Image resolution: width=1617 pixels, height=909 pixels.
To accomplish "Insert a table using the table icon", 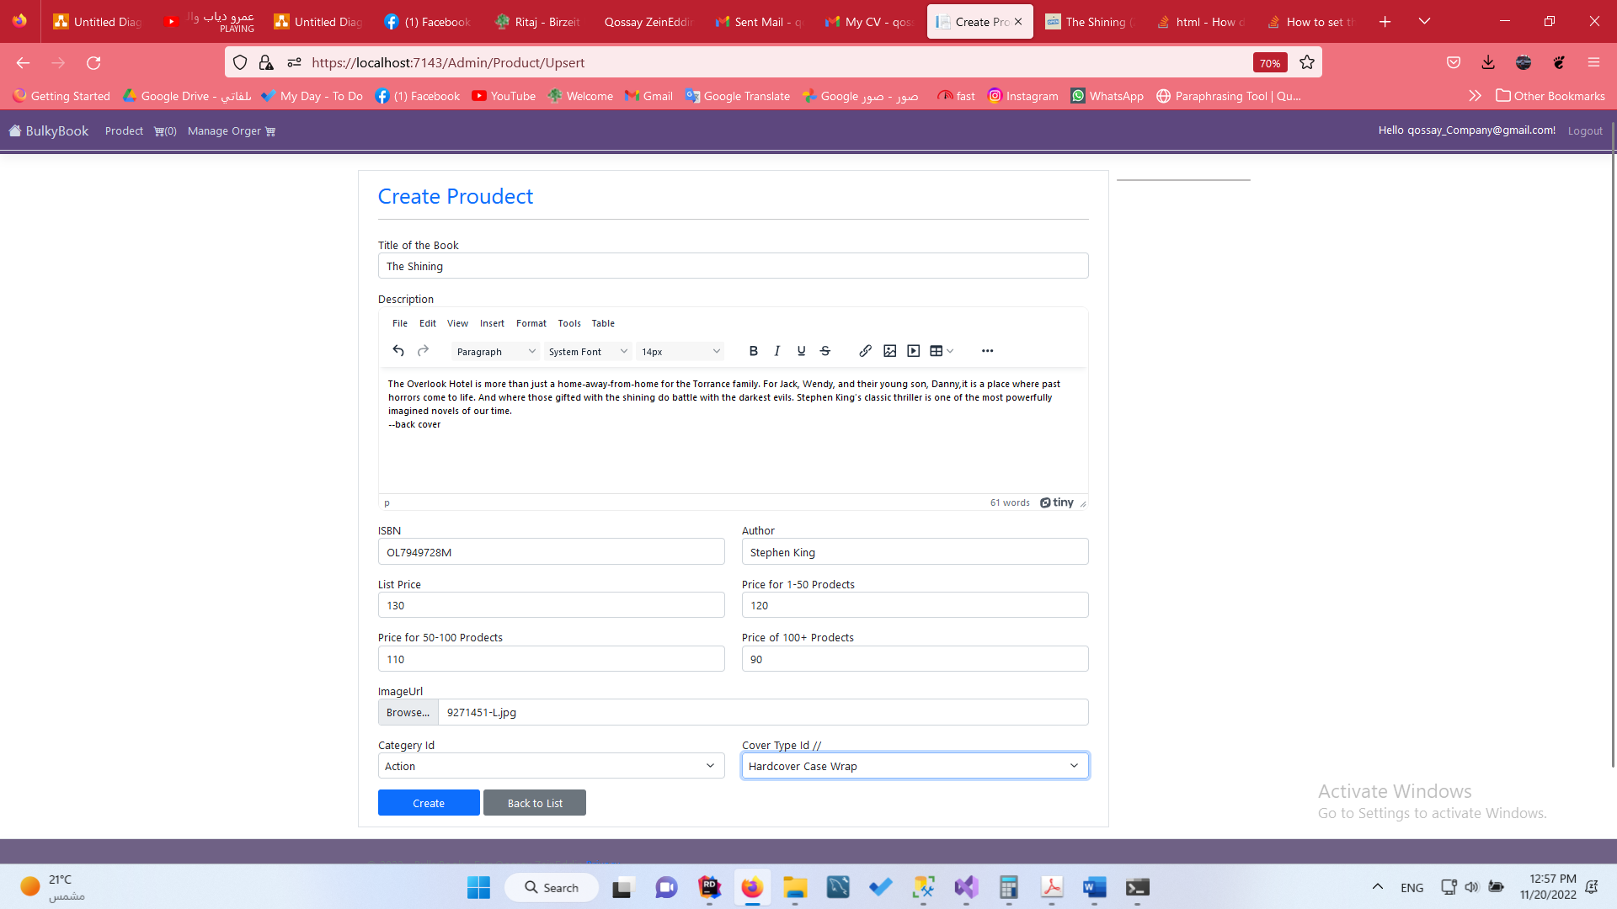I will coord(937,351).
